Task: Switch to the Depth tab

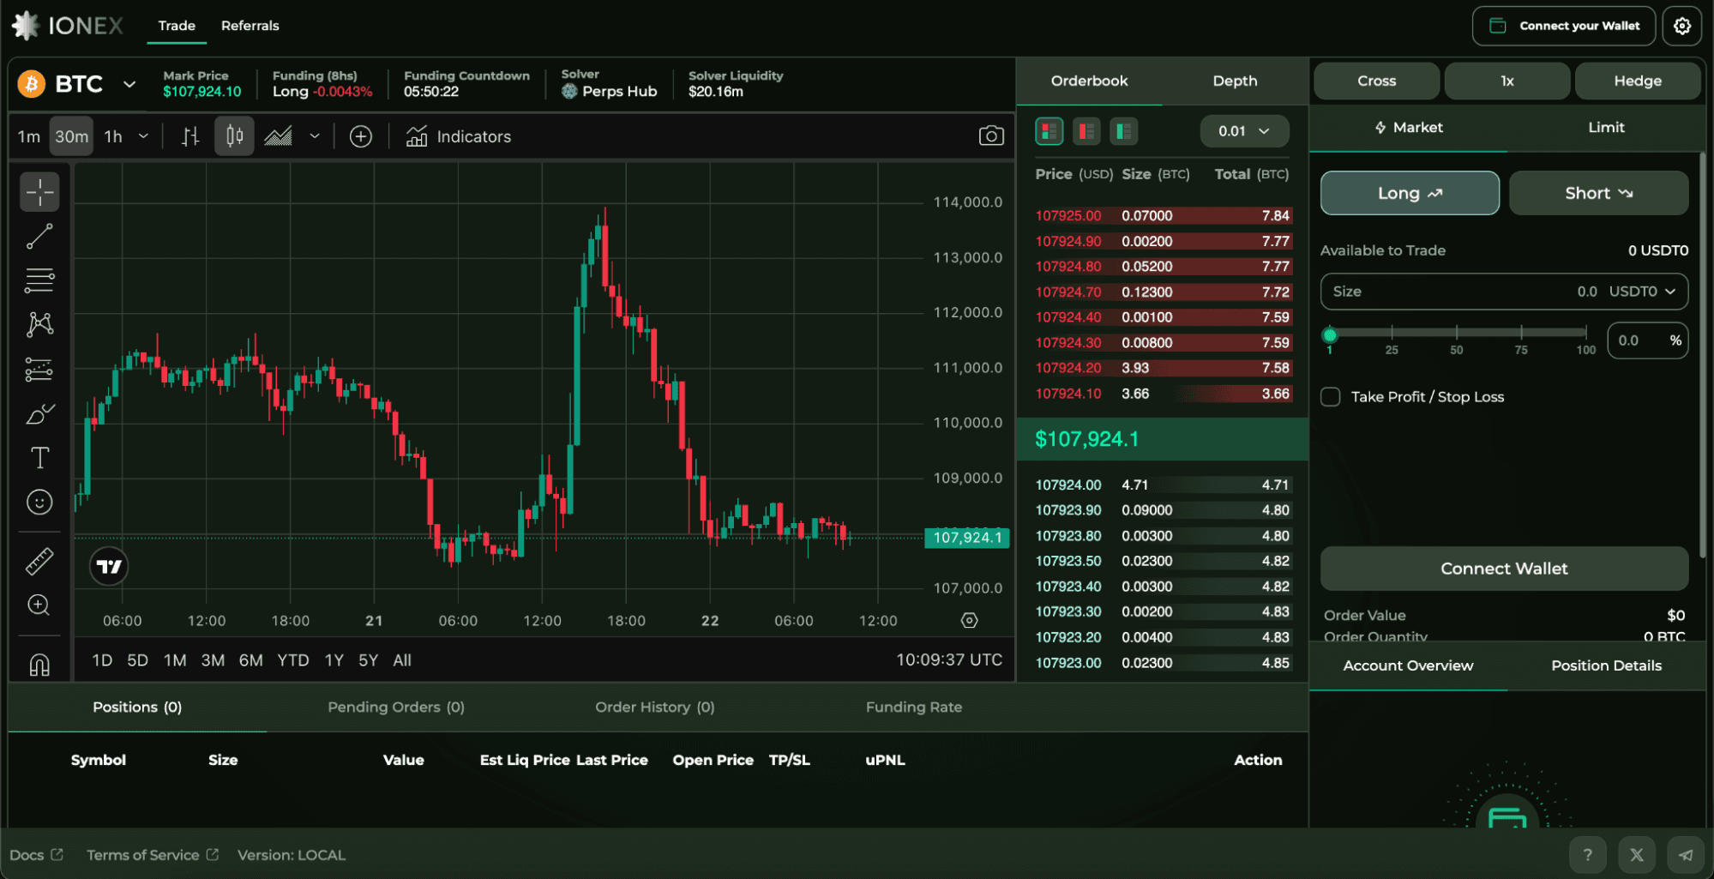Action: (x=1235, y=81)
